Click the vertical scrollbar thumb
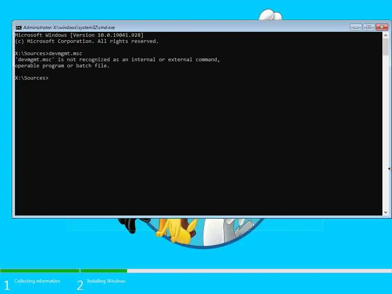 tap(385, 47)
